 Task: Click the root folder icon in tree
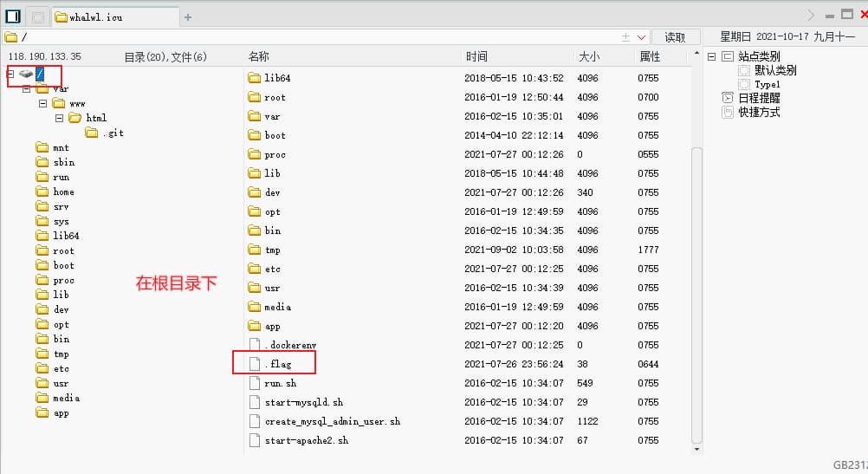pyautogui.click(x=42, y=250)
